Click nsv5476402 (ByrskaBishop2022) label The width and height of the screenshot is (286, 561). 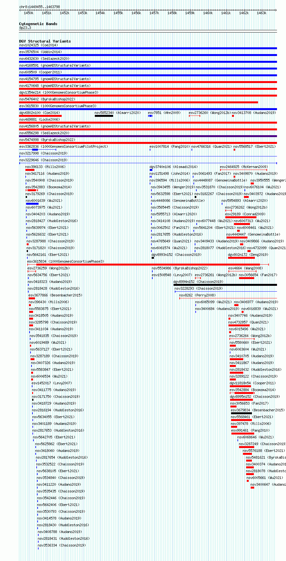pyautogui.click(x=47, y=99)
